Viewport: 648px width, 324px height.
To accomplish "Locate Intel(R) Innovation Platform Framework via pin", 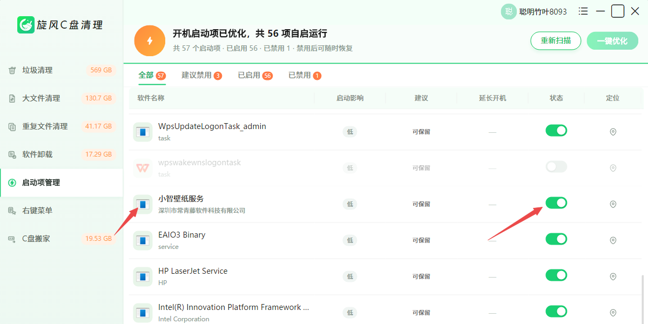I will coord(613,313).
